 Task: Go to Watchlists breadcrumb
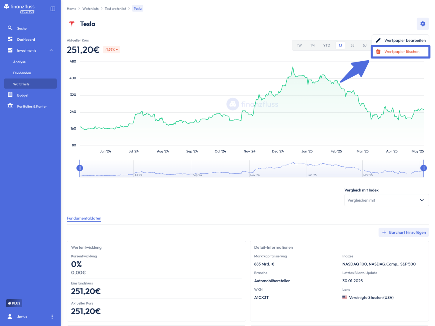[x=90, y=8]
